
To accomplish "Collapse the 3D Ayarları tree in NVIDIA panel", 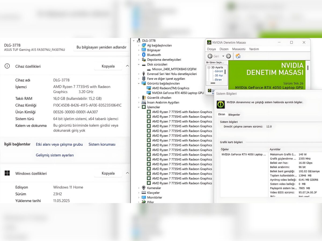I will (209, 67).
